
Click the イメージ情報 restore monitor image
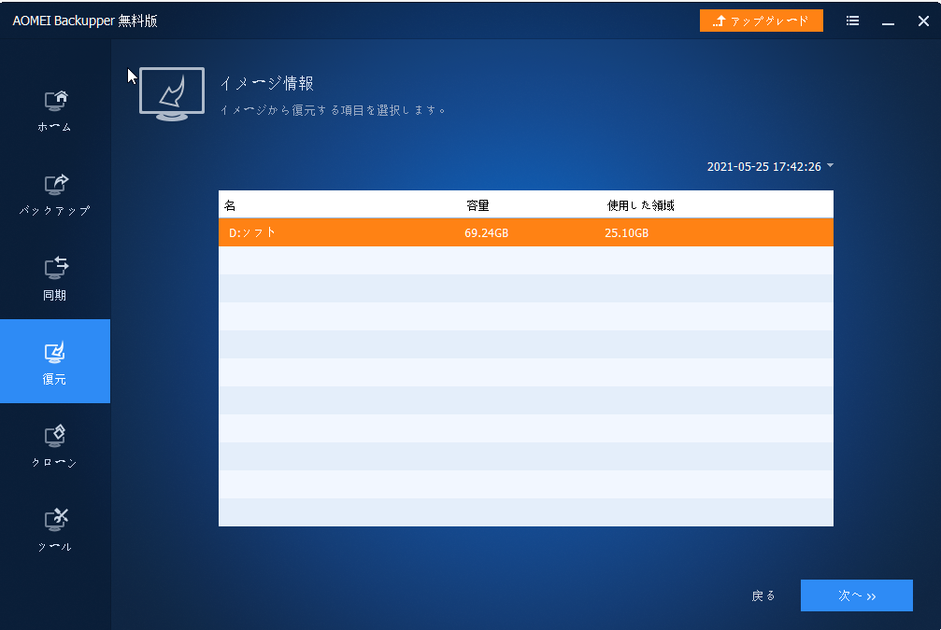[x=172, y=94]
